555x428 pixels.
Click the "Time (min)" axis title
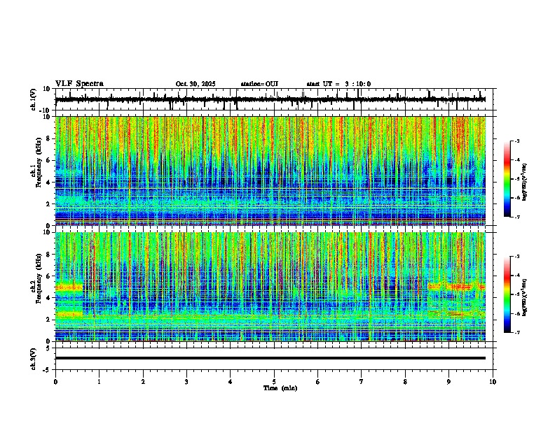coord(280,388)
